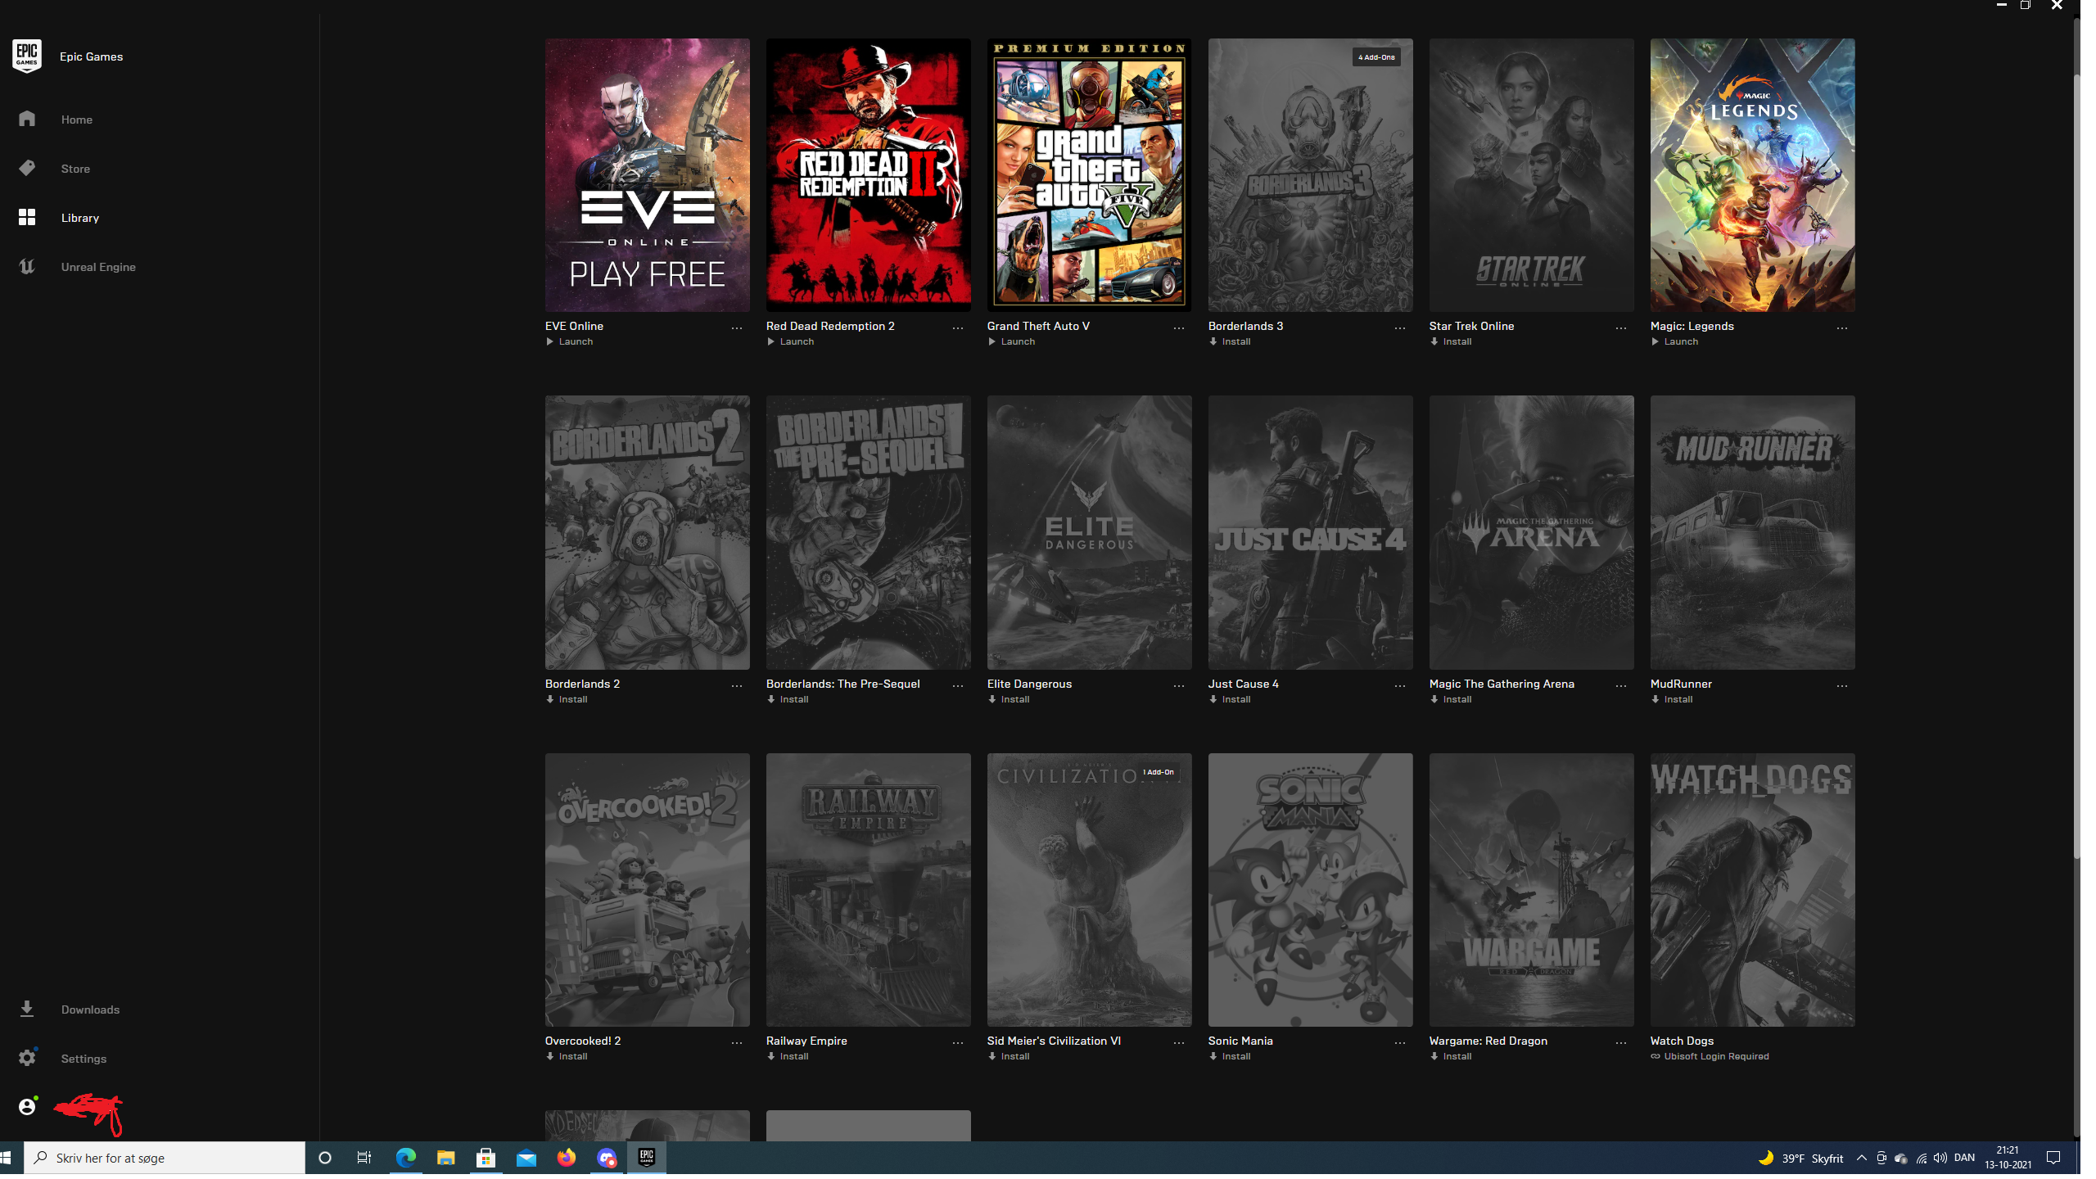Click the 4 Add-Ons badge on Borderlands 3
Image resolution: width=2096 pixels, height=1179 pixels.
pos(1376,57)
